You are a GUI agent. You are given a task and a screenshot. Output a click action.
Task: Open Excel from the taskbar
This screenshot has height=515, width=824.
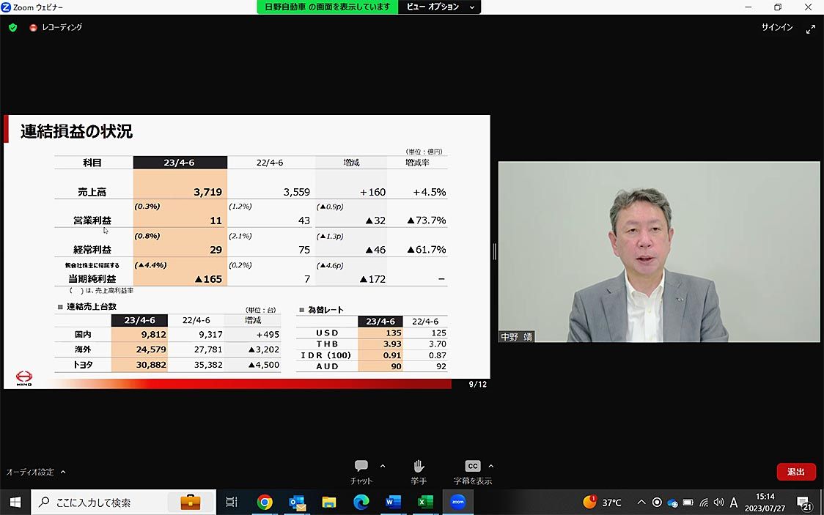[425, 503]
